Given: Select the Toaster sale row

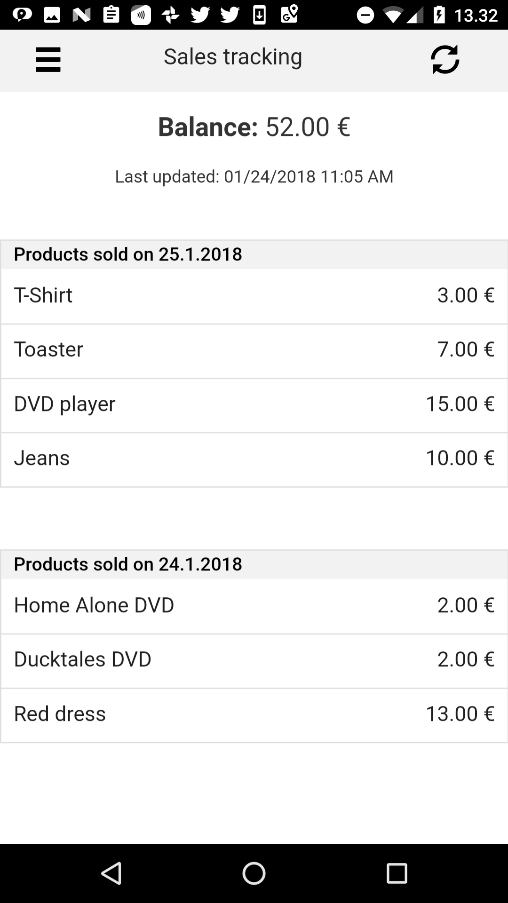Looking at the screenshot, I should pyautogui.click(x=254, y=350).
